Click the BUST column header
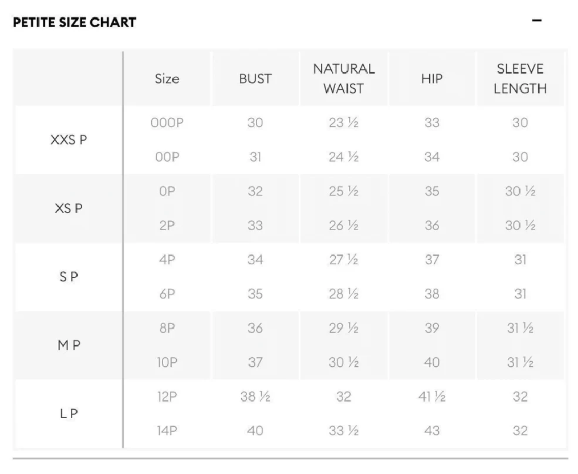Screen dimensions: 578x474 point(255,79)
